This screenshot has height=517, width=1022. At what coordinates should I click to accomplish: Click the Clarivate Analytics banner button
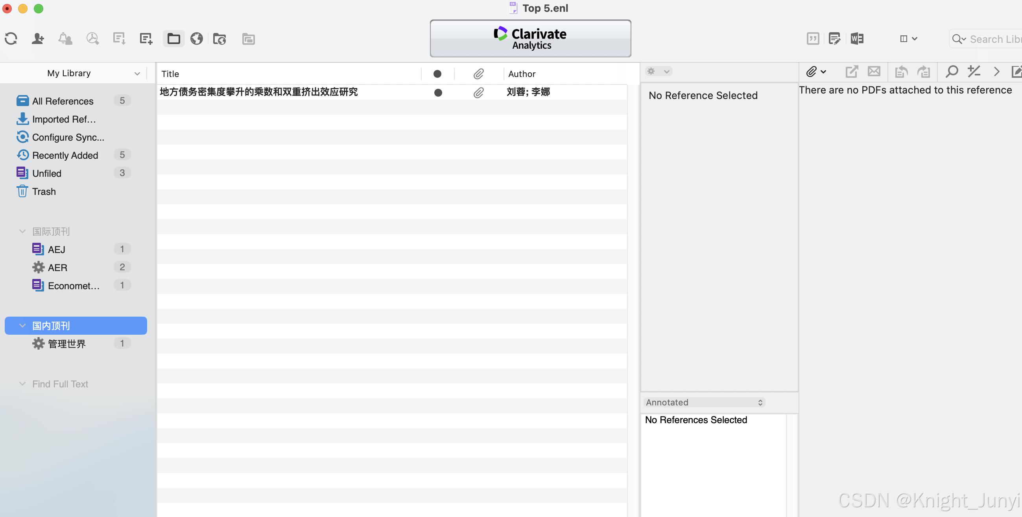530,38
